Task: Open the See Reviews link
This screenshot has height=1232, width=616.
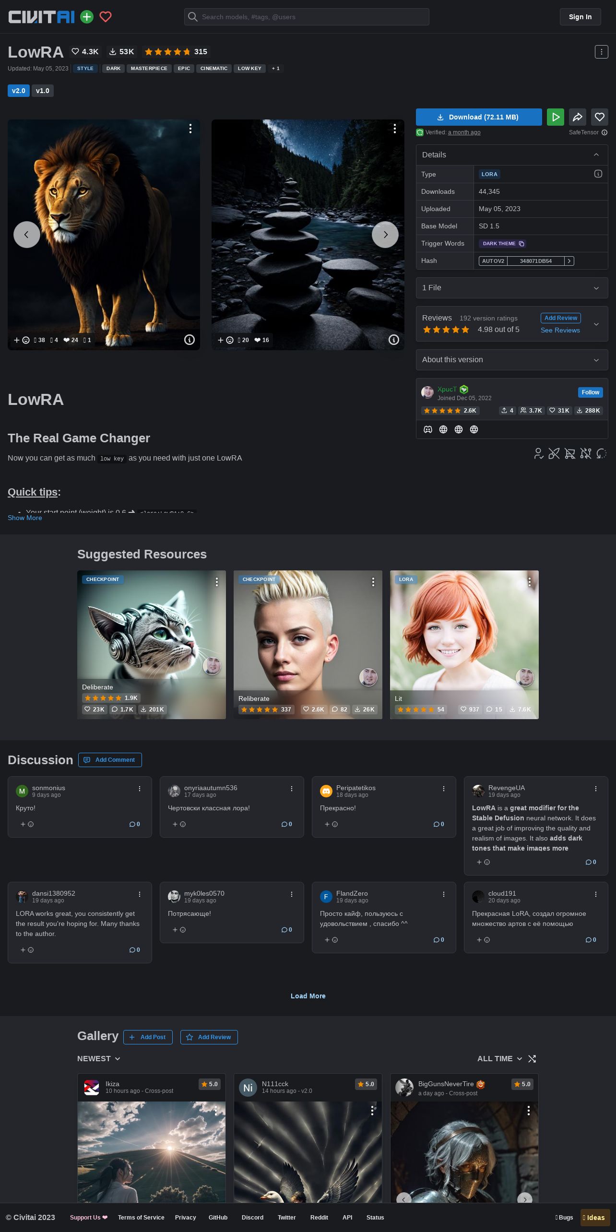Action: (x=560, y=330)
